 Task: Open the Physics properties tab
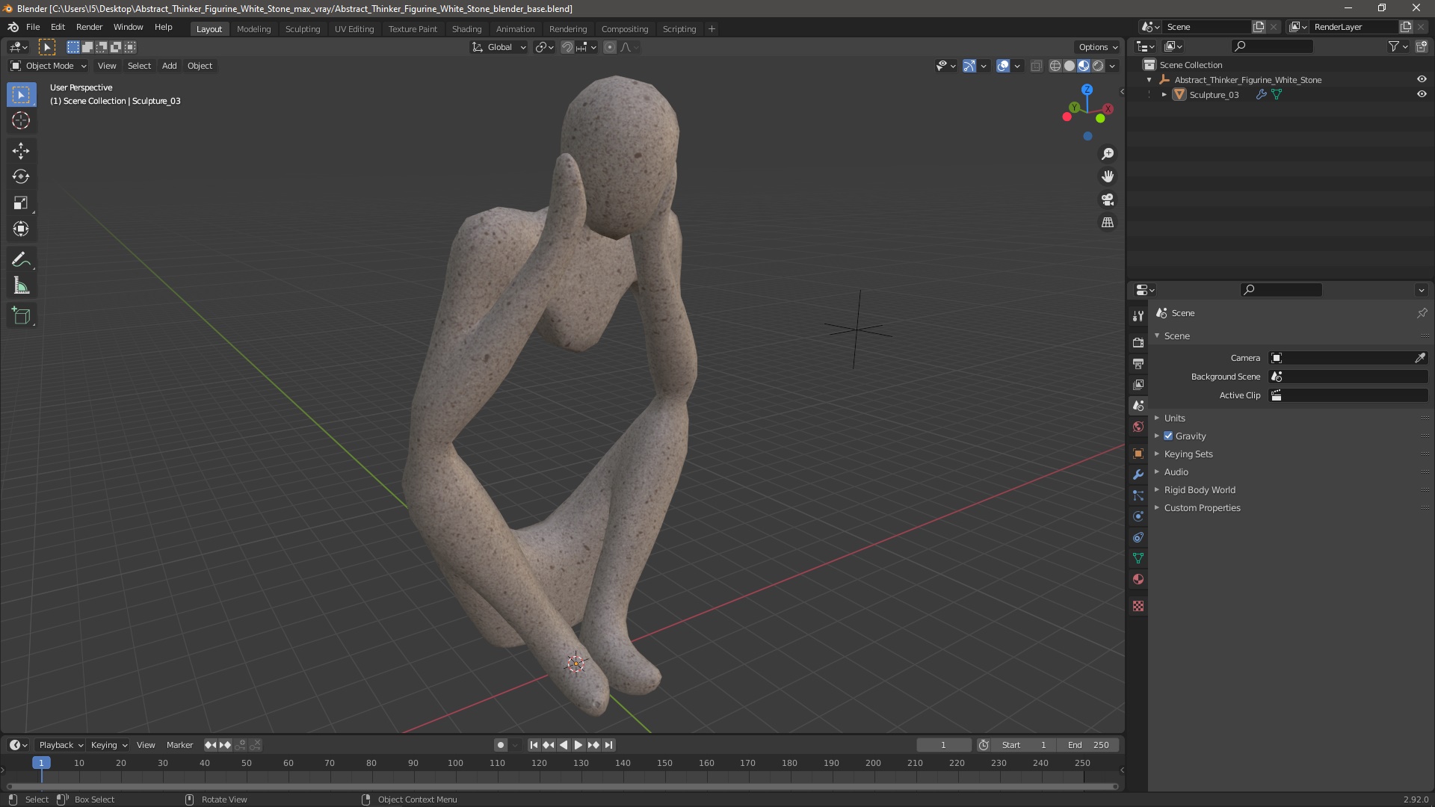1138,516
